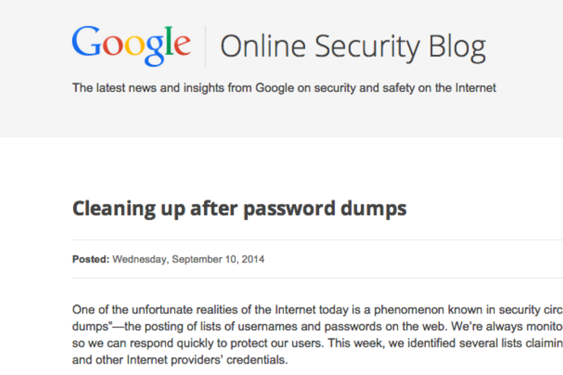
Task: Click the line beginning "dumps"—the posting of lists
Action: (x=317, y=326)
